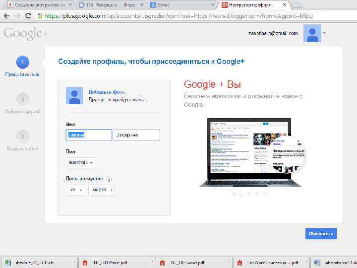The height and width of the screenshot is (268, 357).
Task: Click the green padlock security icon
Action: tap(40, 16)
